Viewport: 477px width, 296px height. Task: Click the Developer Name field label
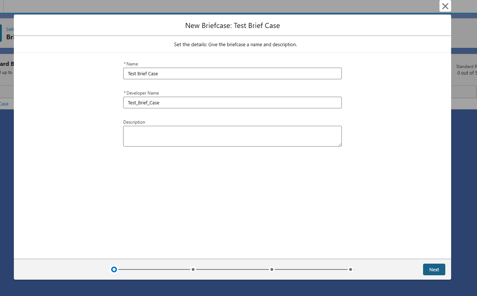point(142,93)
